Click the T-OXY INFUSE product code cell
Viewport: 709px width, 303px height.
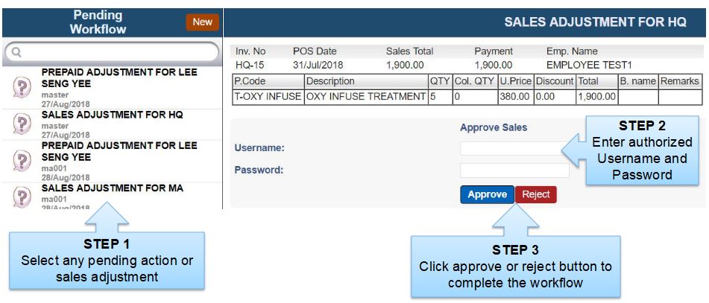268,97
